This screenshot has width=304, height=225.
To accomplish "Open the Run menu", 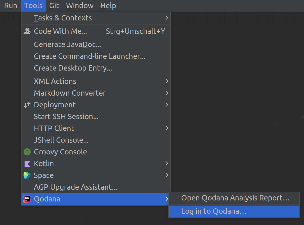I will coord(11,6).
